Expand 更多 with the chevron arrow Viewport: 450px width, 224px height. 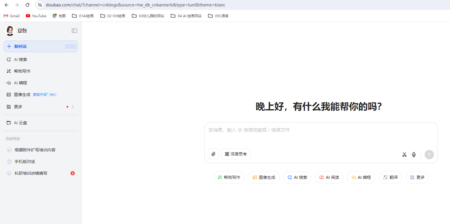(73, 107)
